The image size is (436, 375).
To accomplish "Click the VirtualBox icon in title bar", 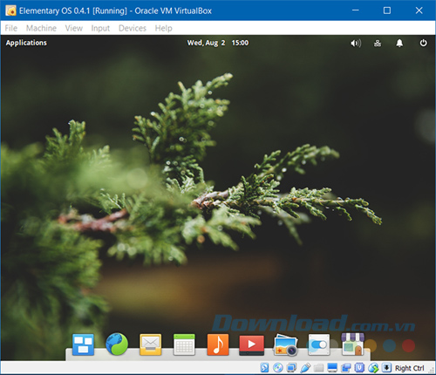I will pos(10,10).
